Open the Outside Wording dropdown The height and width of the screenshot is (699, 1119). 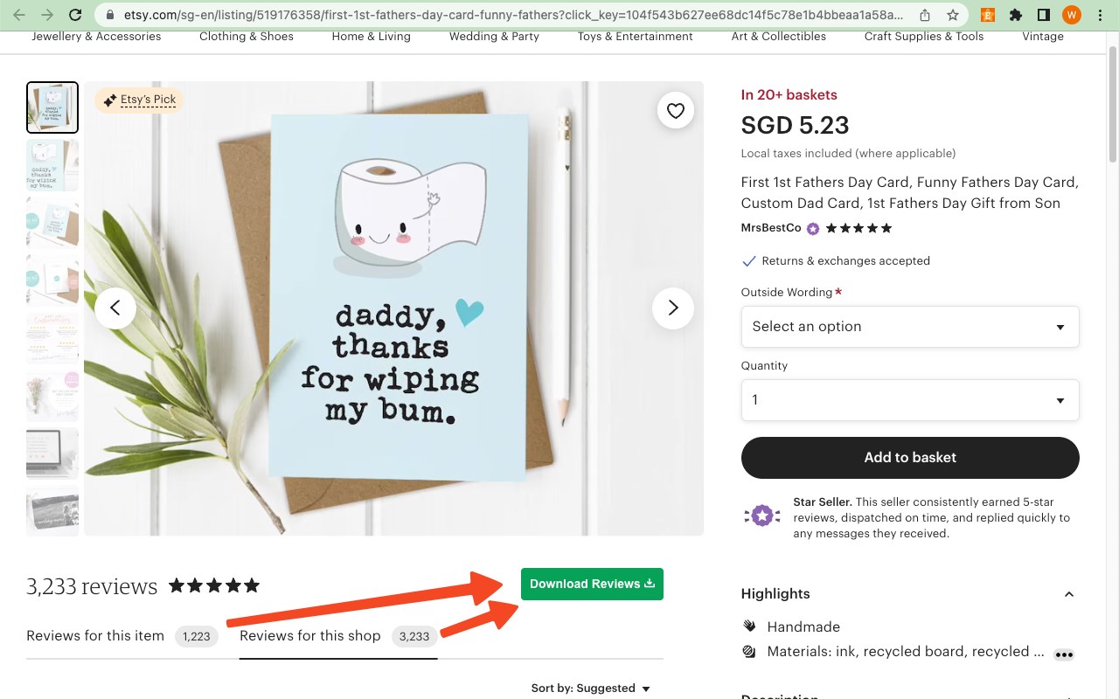[909, 327]
